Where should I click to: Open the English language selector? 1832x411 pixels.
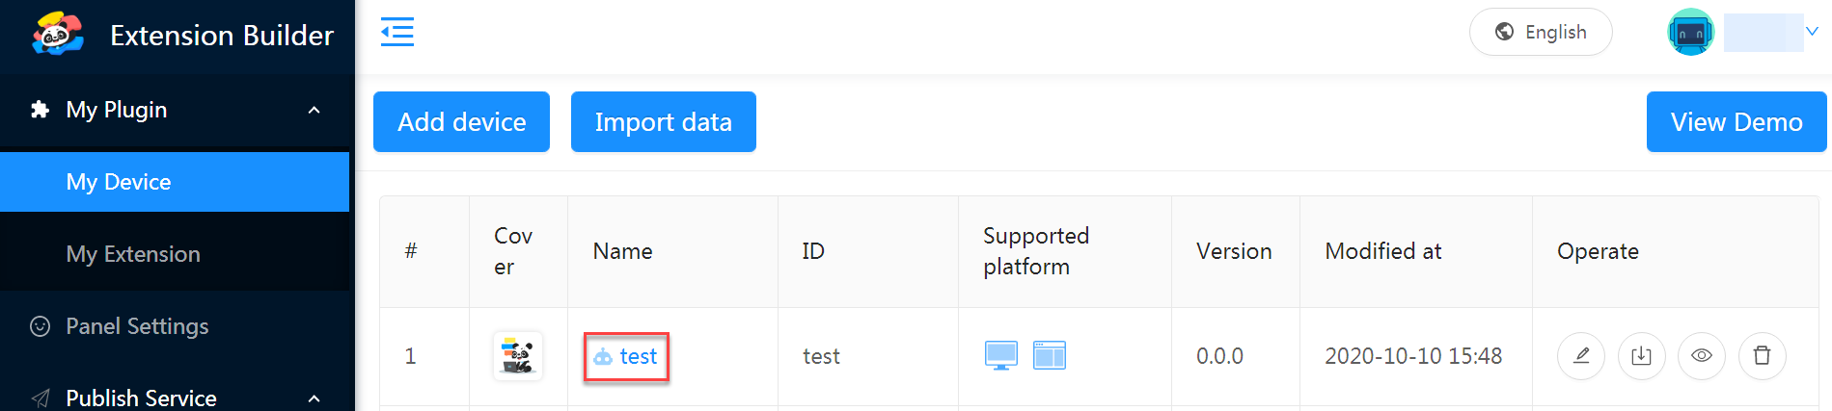pos(1541,32)
